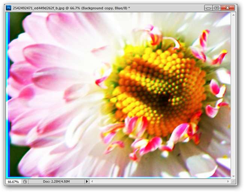Click the horizontal scrollbar right arrow
The image size is (244, 192).
click(x=227, y=182)
